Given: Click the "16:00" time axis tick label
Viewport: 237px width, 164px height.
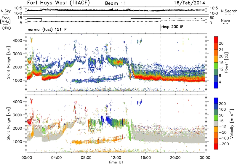Looking at the screenshot, I should 145,158.
